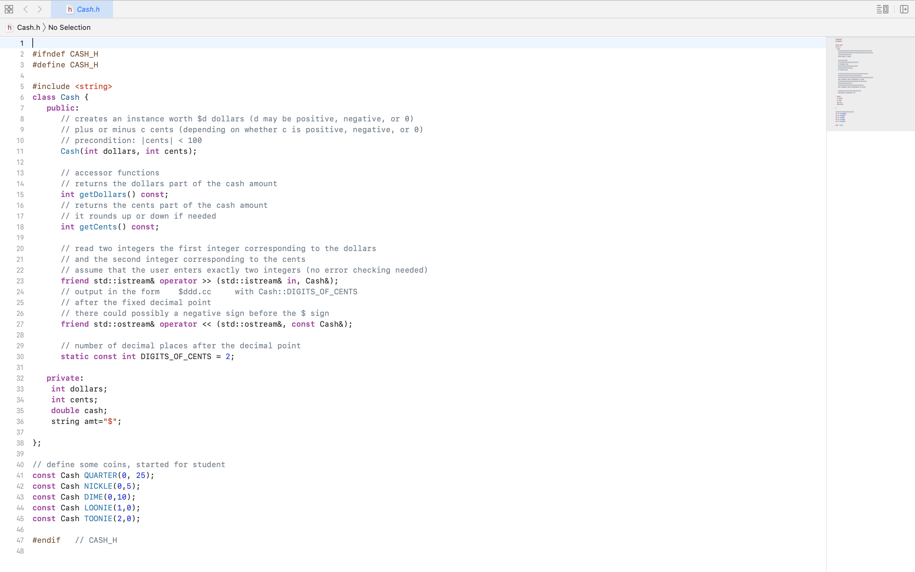Click line number 30 in the gutter
Image resolution: width=915 pixels, height=572 pixels.
tap(20, 357)
